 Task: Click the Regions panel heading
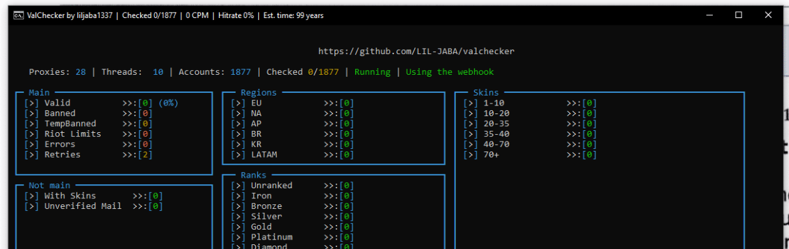point(258,93)
